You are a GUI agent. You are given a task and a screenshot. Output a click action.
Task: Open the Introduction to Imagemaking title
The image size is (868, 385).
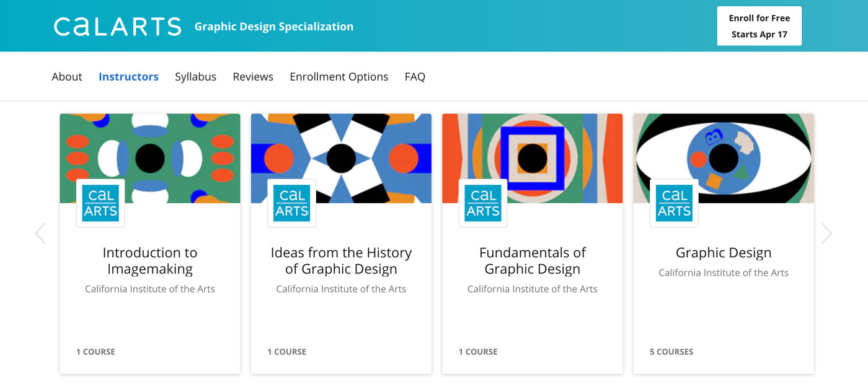tap(150, 260)
